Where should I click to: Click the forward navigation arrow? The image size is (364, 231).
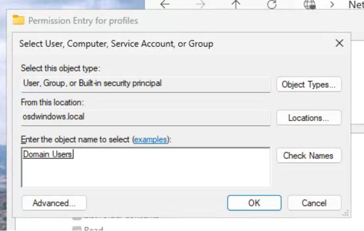[x=200, y=4]
